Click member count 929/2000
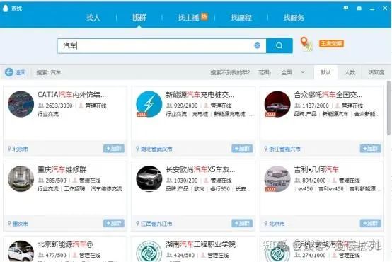392x262 pixels. (x=185, y=106)
